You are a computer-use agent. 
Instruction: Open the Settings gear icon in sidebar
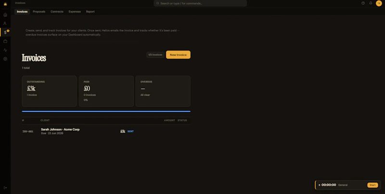point(5,59)
